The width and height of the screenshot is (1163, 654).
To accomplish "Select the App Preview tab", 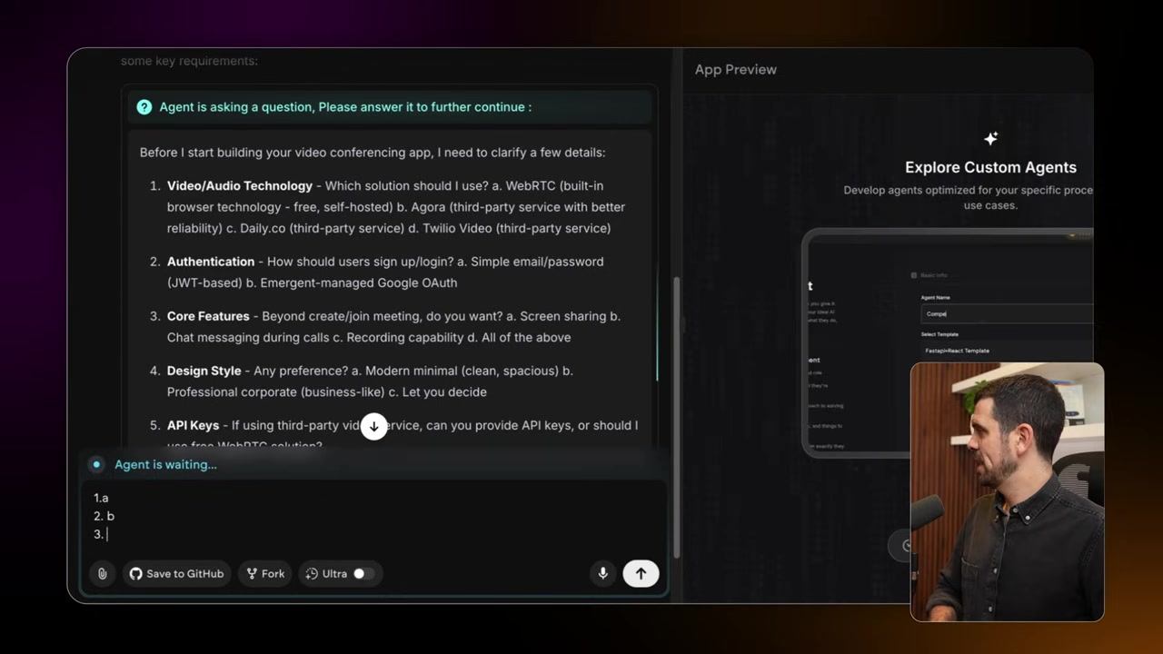I will (735, 69).
